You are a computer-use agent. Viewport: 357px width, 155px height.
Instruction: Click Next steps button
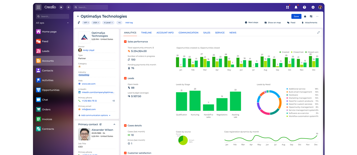click(252, 22)
